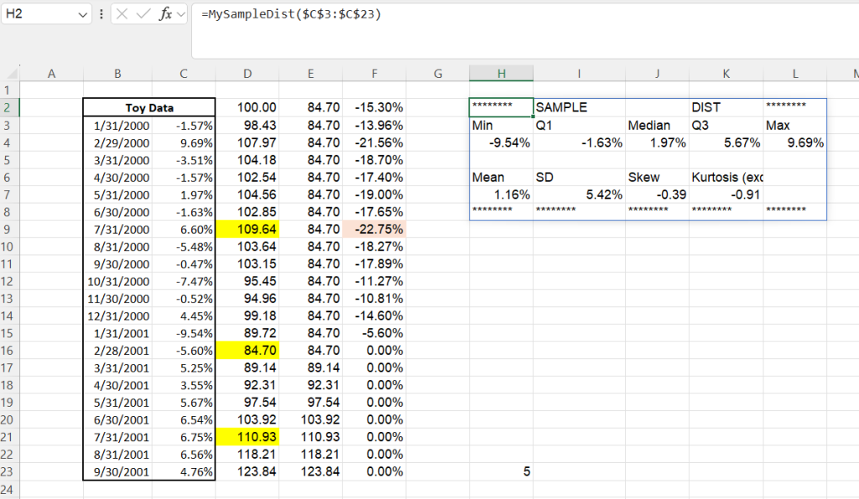Click the three-dot name box resize handle
Viewport: 859px width, 499px height.
coord(102,14)
